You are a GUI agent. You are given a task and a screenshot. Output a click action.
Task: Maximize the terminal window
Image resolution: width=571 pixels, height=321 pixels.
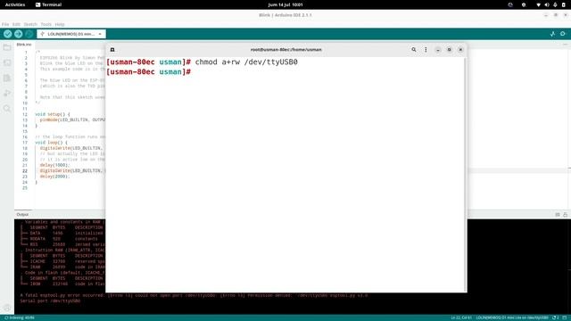[450, 50]
